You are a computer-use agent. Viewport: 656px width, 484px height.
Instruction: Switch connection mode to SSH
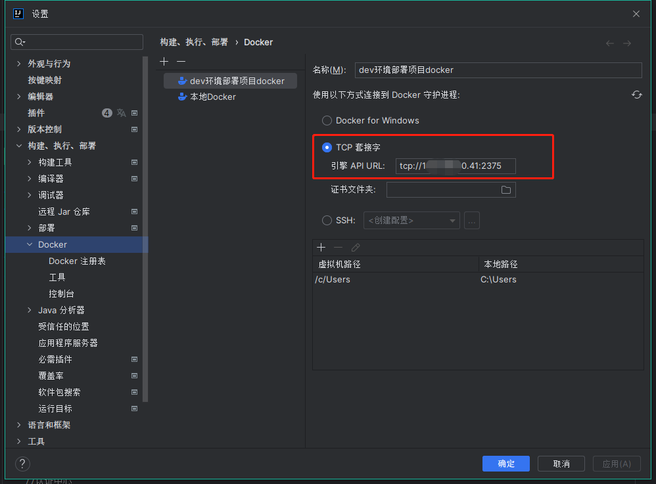tap(327, 220)
